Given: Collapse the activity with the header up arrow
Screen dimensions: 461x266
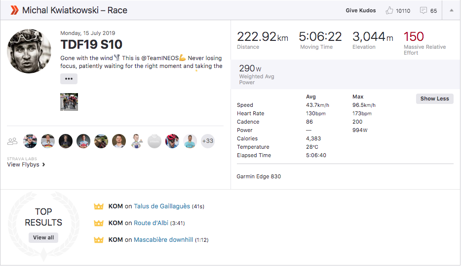Looking at the screenshot, I should pyautogui.click(x=451, y=10).
